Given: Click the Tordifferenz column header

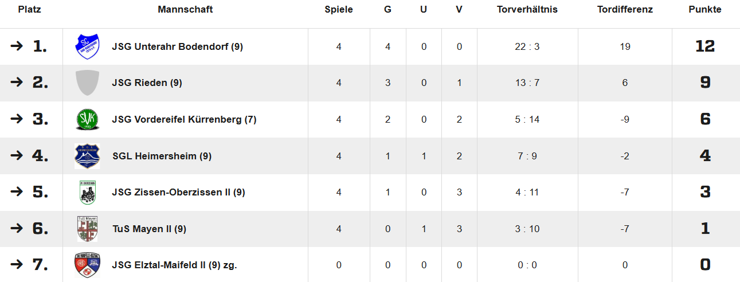Looking at the screenshot, I should (x=625, y=9).
